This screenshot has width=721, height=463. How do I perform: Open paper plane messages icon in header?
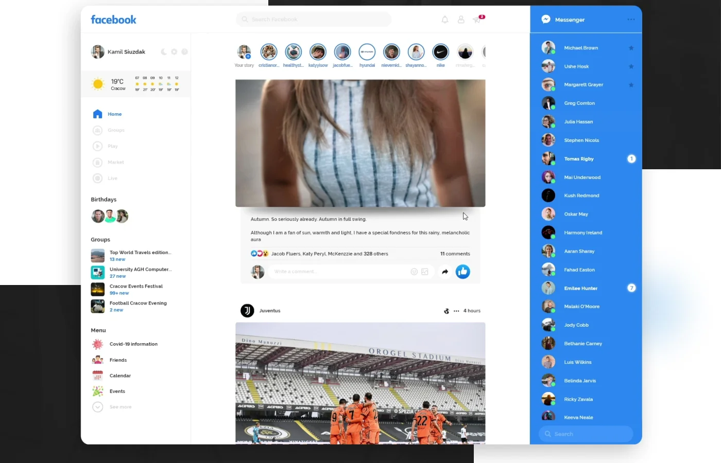click(477, 20)
